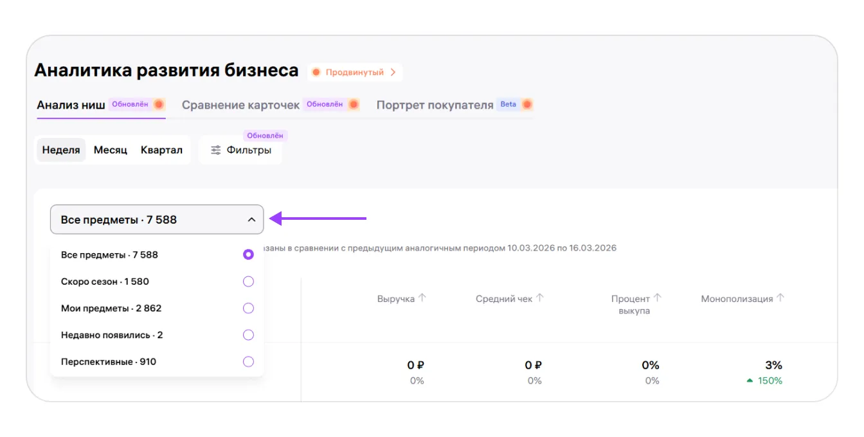
Task: Sort by Процент выкупа arrow icon
Action: [x=658, y=298]
